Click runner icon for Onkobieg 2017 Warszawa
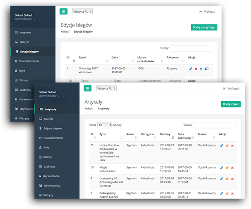 [x=201, y=69]
